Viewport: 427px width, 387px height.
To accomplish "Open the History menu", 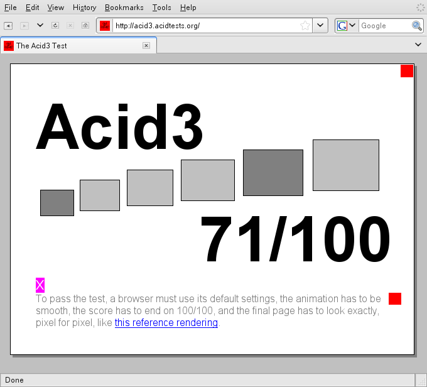I will [84, 8].
